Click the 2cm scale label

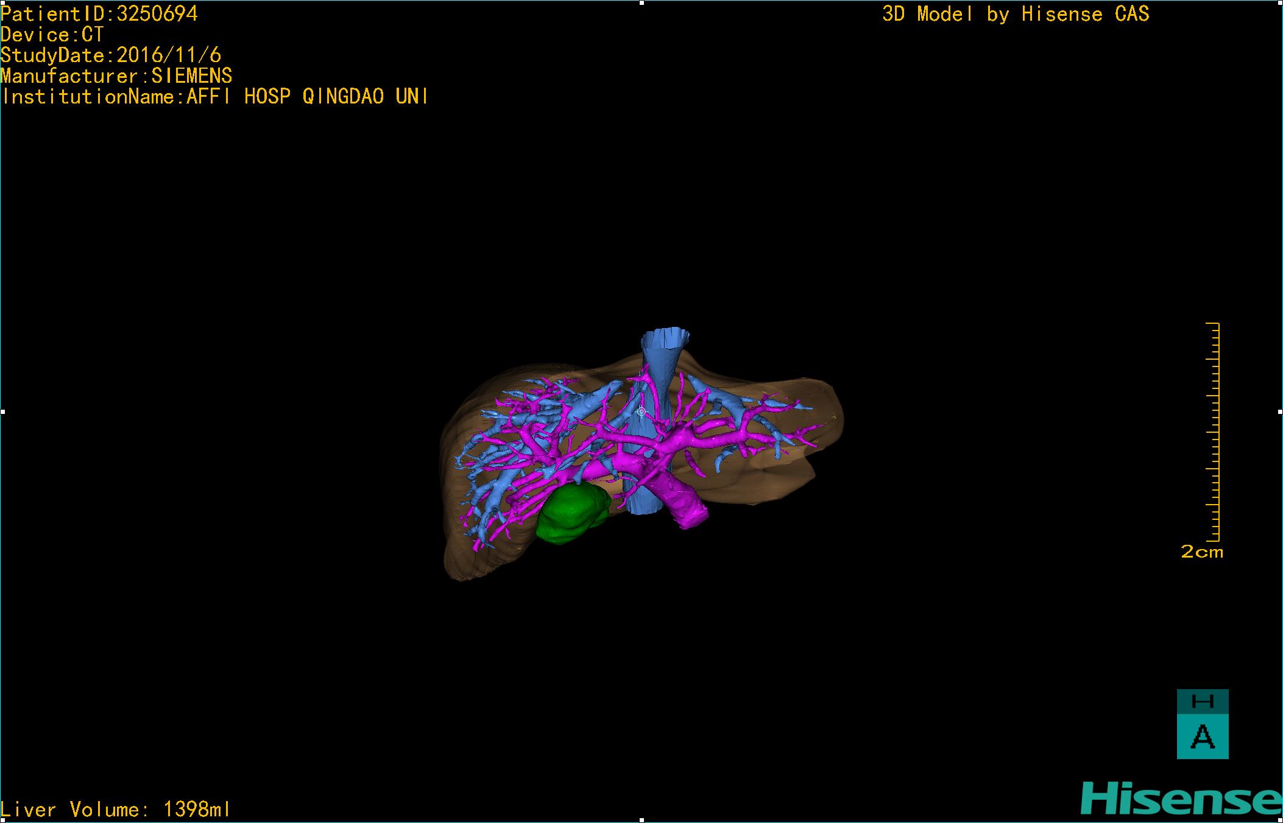[1201, 552]
